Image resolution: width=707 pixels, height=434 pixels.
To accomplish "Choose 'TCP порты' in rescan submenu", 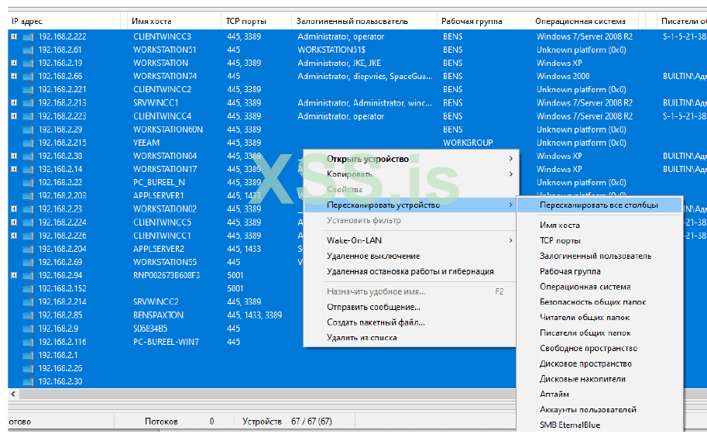I will pyautogui.click(x=599, y=240).
